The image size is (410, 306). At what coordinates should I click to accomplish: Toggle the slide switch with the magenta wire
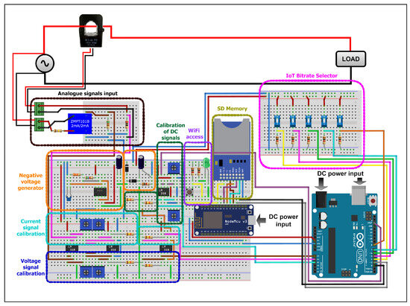(293, 121)
